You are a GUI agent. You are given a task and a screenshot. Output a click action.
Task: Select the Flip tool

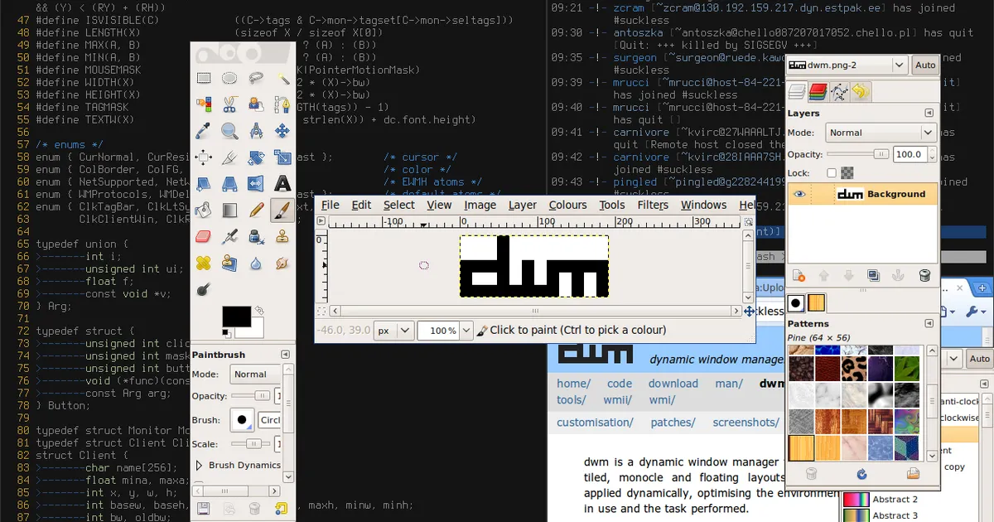256,184
